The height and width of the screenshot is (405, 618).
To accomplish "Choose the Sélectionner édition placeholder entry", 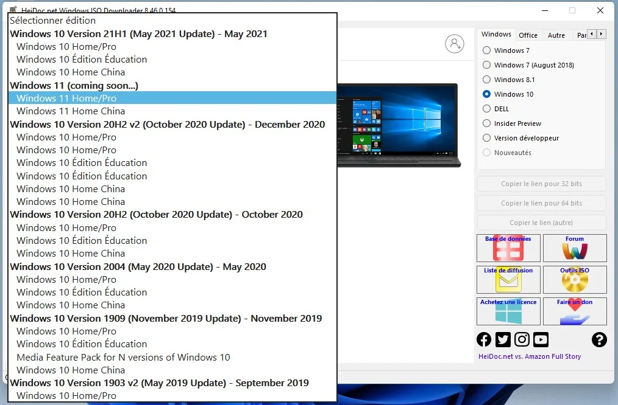I will pos(172,21).
